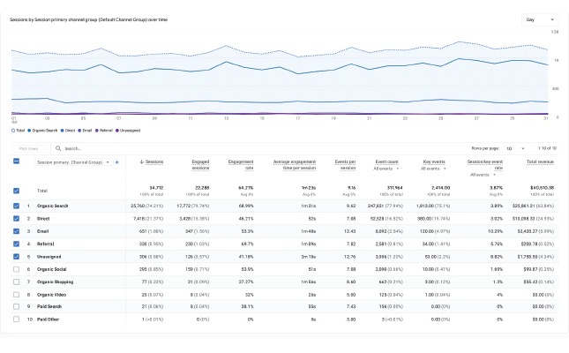Click the Email sessions value 651
This screenshot has height=353, width=569.
click(143, 231)
